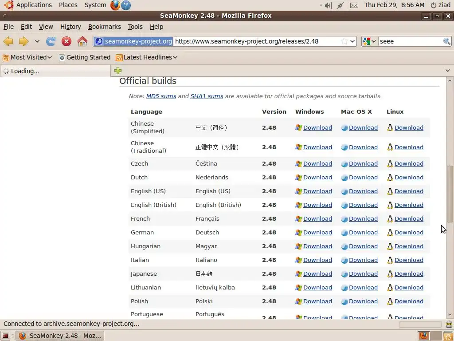Open the Edit menu
The height and width of the screenshot is (341, 454).
(x=26, y=27)
